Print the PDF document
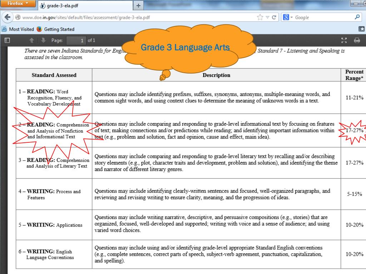 (x=357, y=40)
